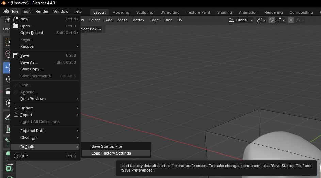
Task: Click Load Factory Settings
Action: point(116,153)
